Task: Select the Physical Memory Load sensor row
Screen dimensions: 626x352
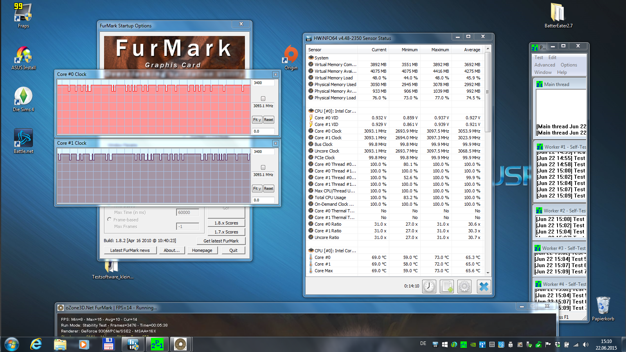Action: click(395, 98)
